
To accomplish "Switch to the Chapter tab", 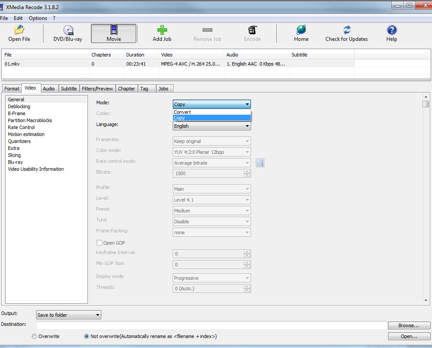I will (127, 89).
